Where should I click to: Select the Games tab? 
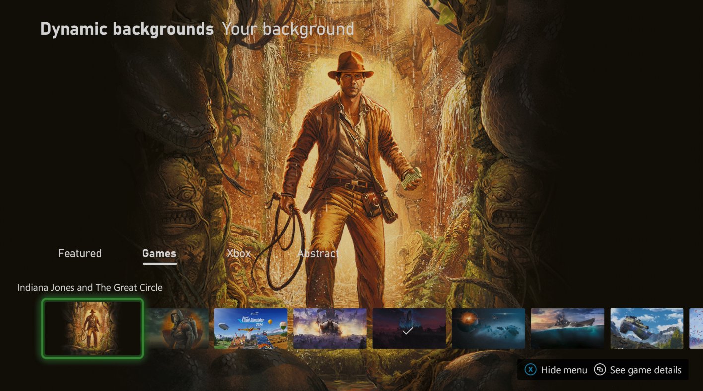[159, 253]
